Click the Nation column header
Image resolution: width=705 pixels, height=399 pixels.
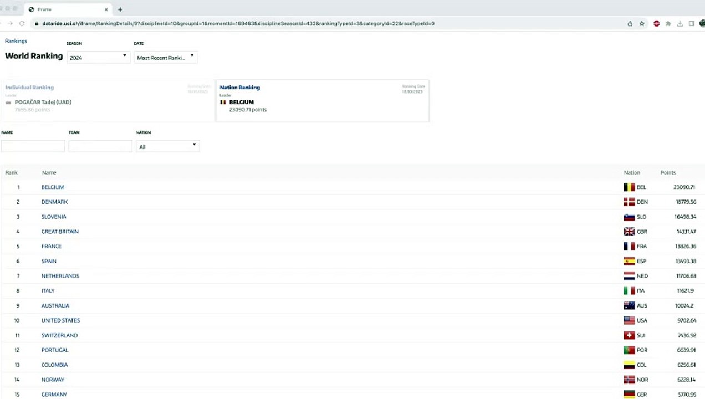[632, 173]
